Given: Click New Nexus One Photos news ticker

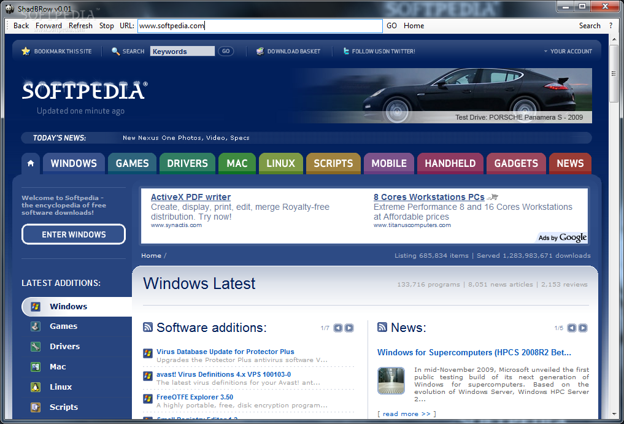Looking at the screenshot, I should click(x=186, y=137).
